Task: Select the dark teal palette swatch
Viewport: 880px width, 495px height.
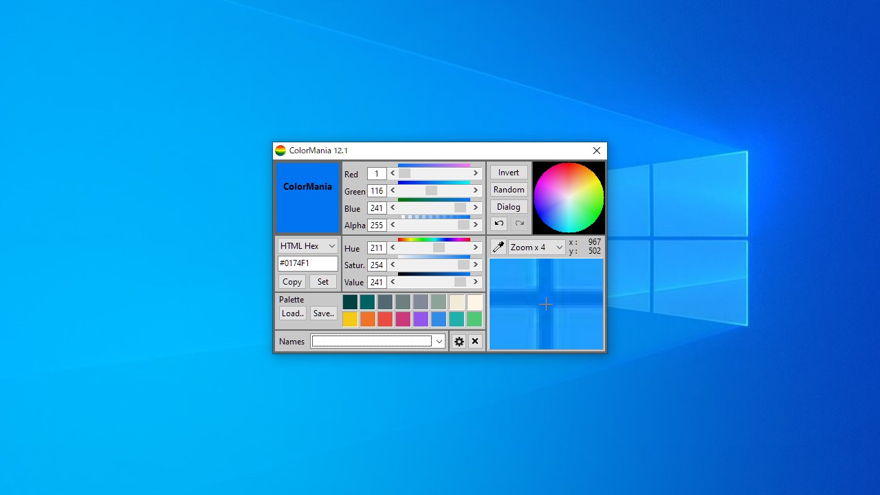Action: point(350,302)
